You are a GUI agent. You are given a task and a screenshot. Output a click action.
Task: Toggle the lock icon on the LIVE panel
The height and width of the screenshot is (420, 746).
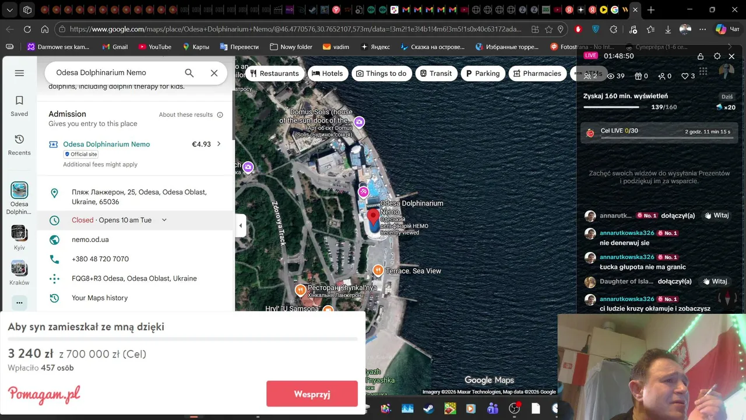[701, 56]
